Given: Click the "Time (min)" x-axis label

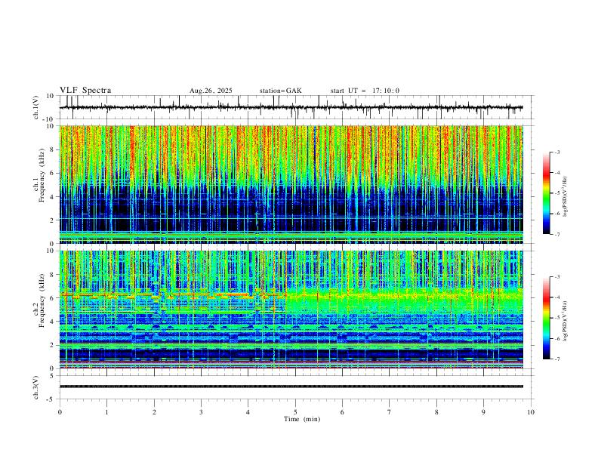Looking at the screenshot, I should point(302,419).
